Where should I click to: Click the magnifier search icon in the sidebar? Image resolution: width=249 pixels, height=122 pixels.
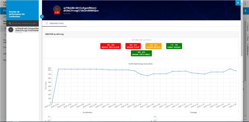[10, 24]
